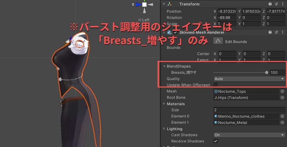Open Skinned Mesh Renderer preset icon
This screenshot has height=147, width=287.
click(276, 32)
